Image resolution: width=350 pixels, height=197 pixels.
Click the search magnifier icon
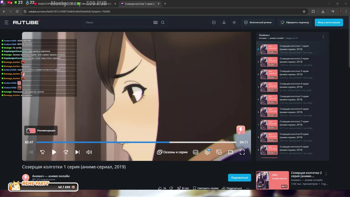[x=163, y=22]
